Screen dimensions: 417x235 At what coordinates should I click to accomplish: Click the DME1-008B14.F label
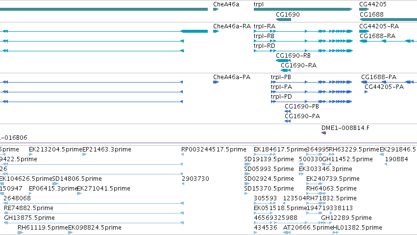coord(345,128)
